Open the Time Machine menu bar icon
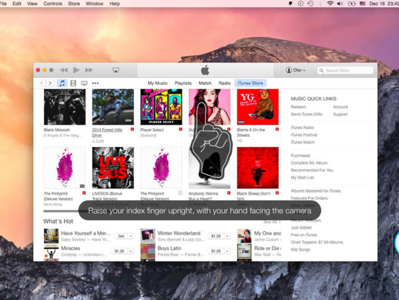This screenshot has height=300, width=399. pos(310,4)
